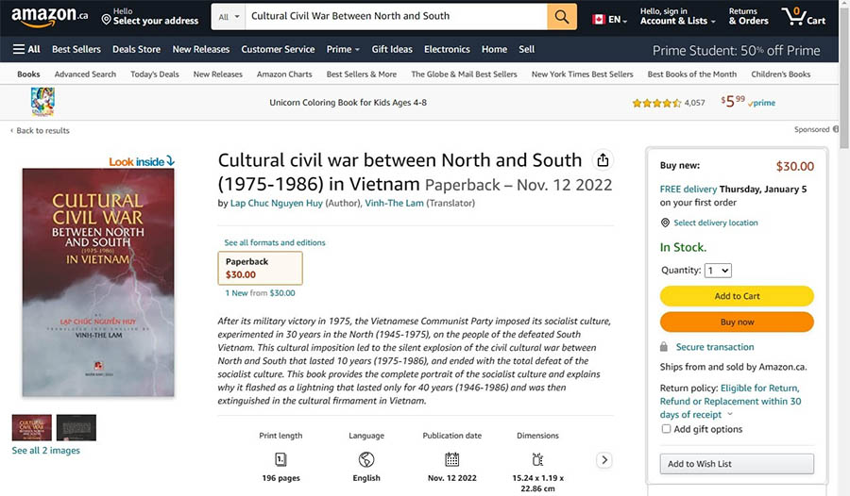Screen dimensions: 850x496
Task: Expand the Add to Wish List dropdown
Action: tap(736, 464)
